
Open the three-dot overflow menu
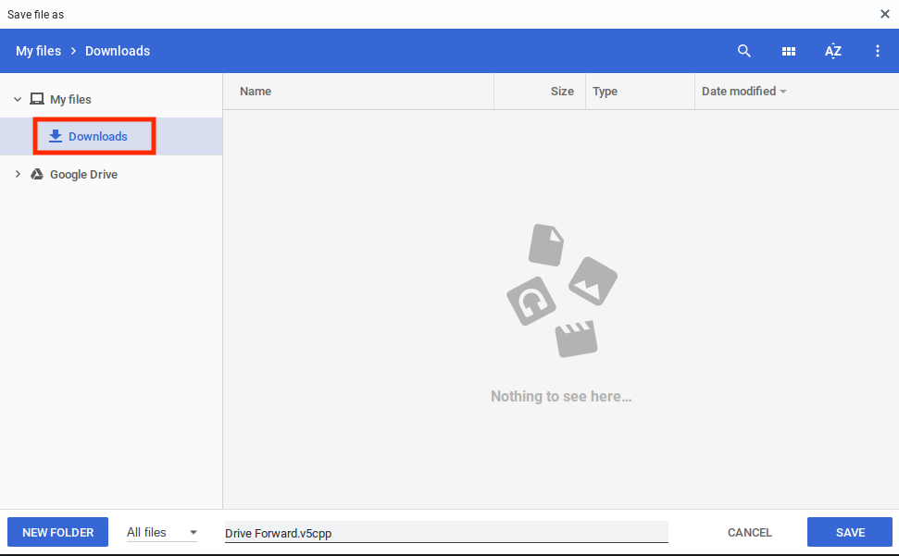click(x=877, y=51)
